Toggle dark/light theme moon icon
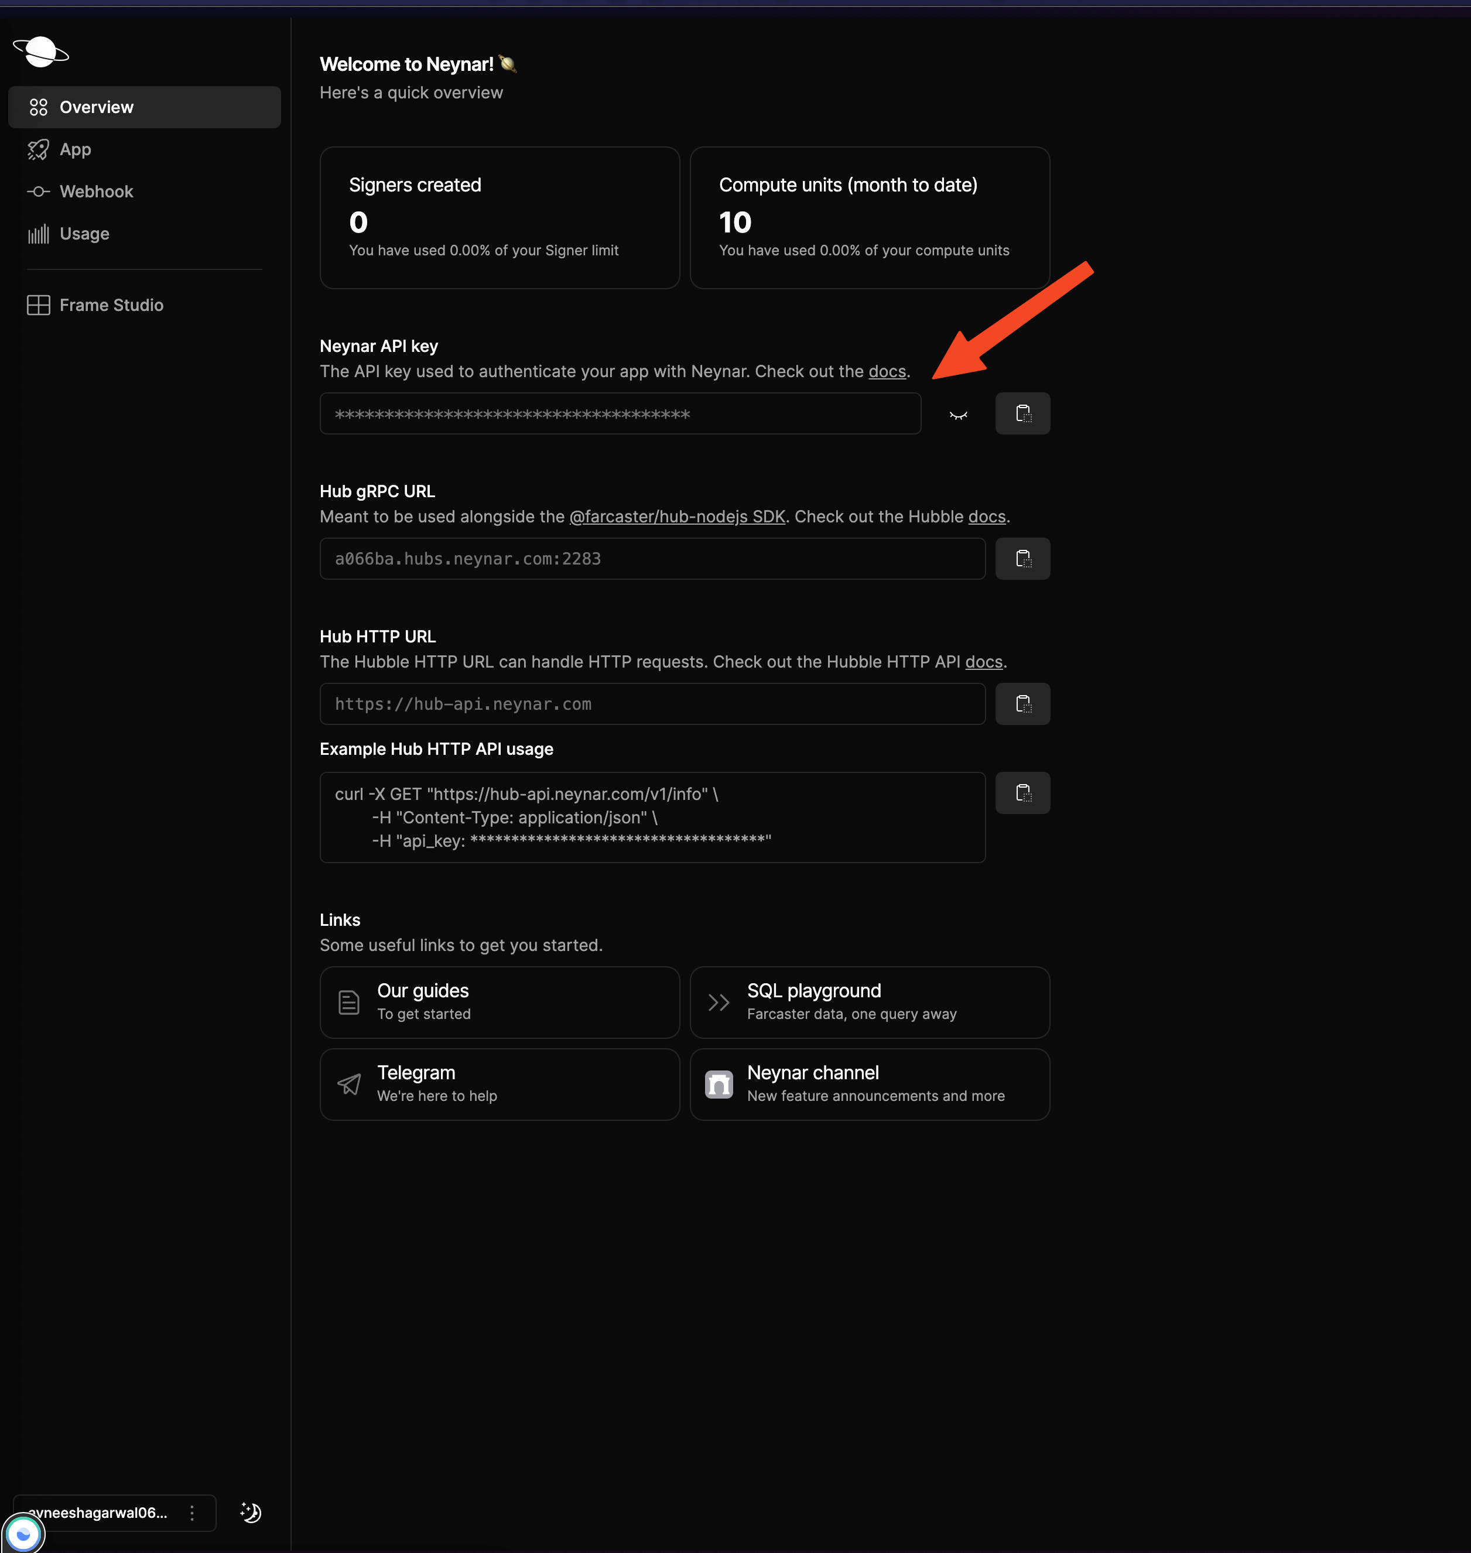1471x1553 pixels. click(x=250, y=1512)
